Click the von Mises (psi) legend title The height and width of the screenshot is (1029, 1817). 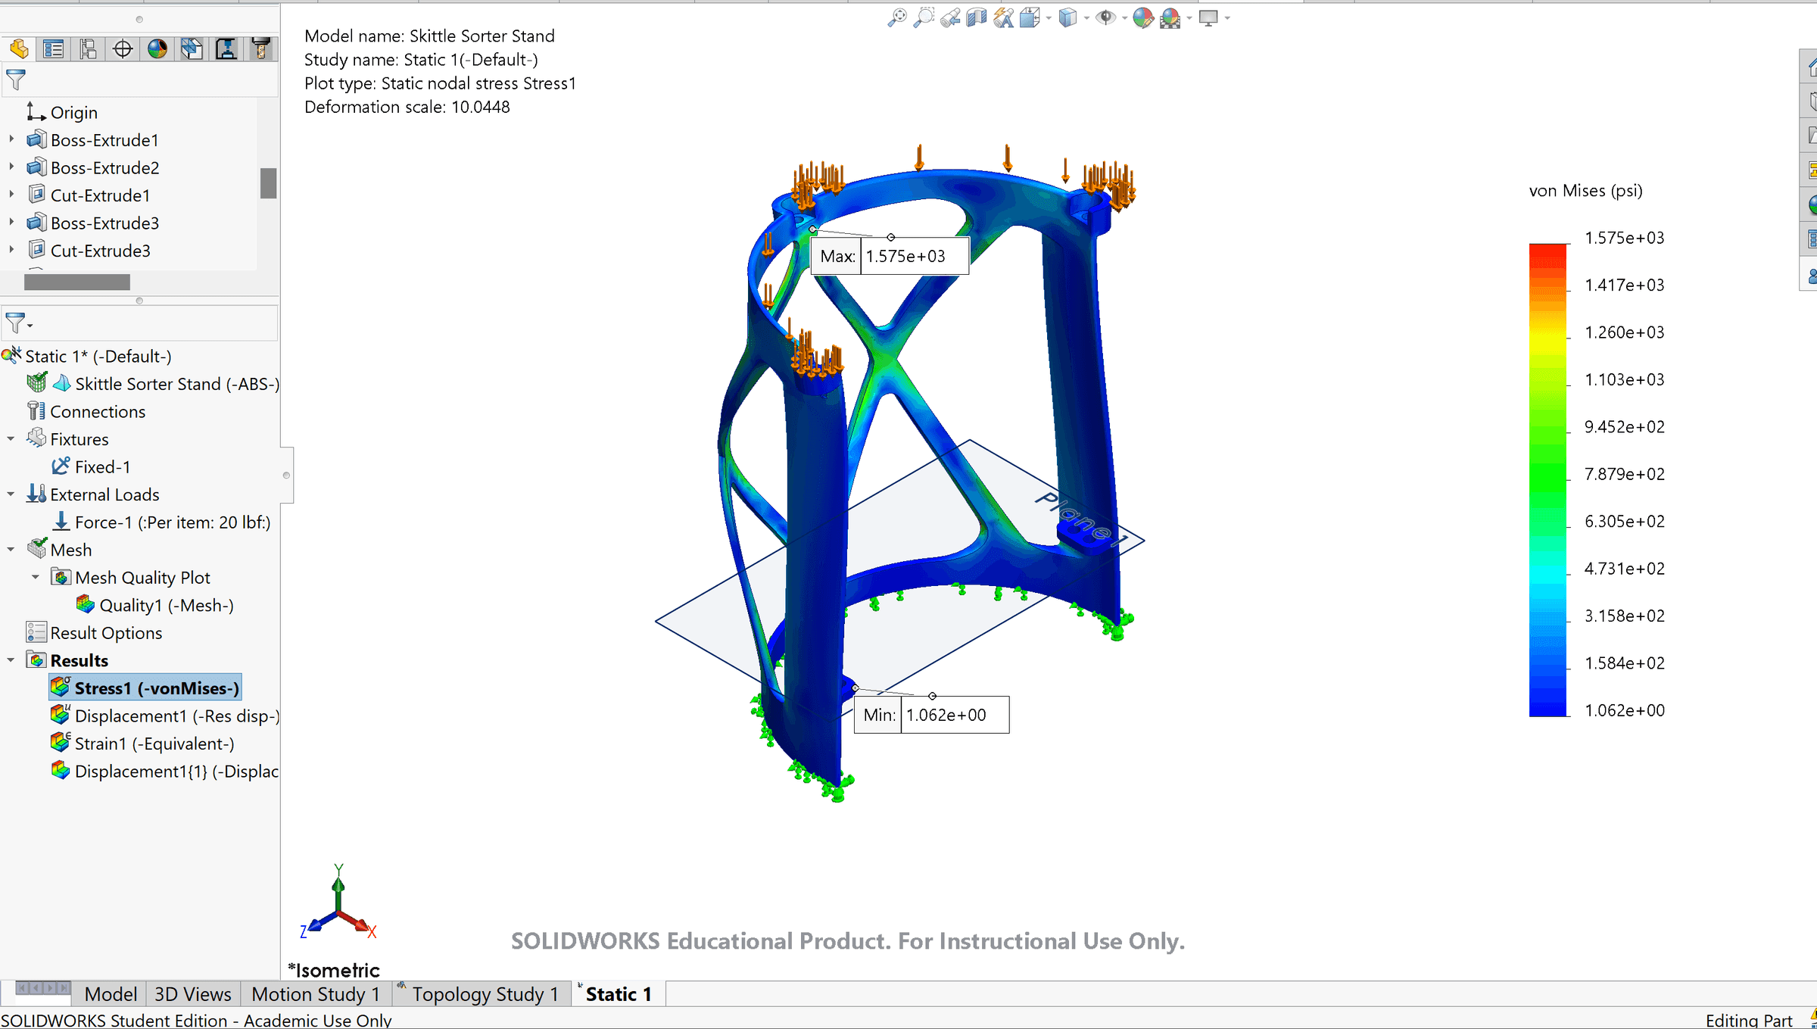1585,191
